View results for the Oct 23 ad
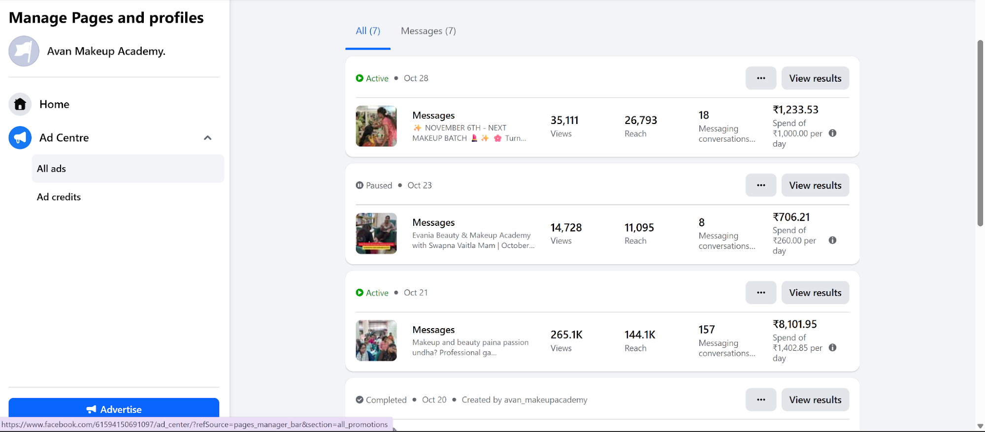The height and width of the screenshot is (432, 985). point(815,185)
